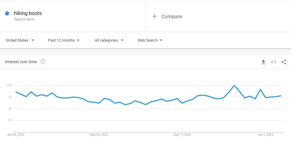
Task: Click the plus icon beside Compare
Action: [155, 16]
